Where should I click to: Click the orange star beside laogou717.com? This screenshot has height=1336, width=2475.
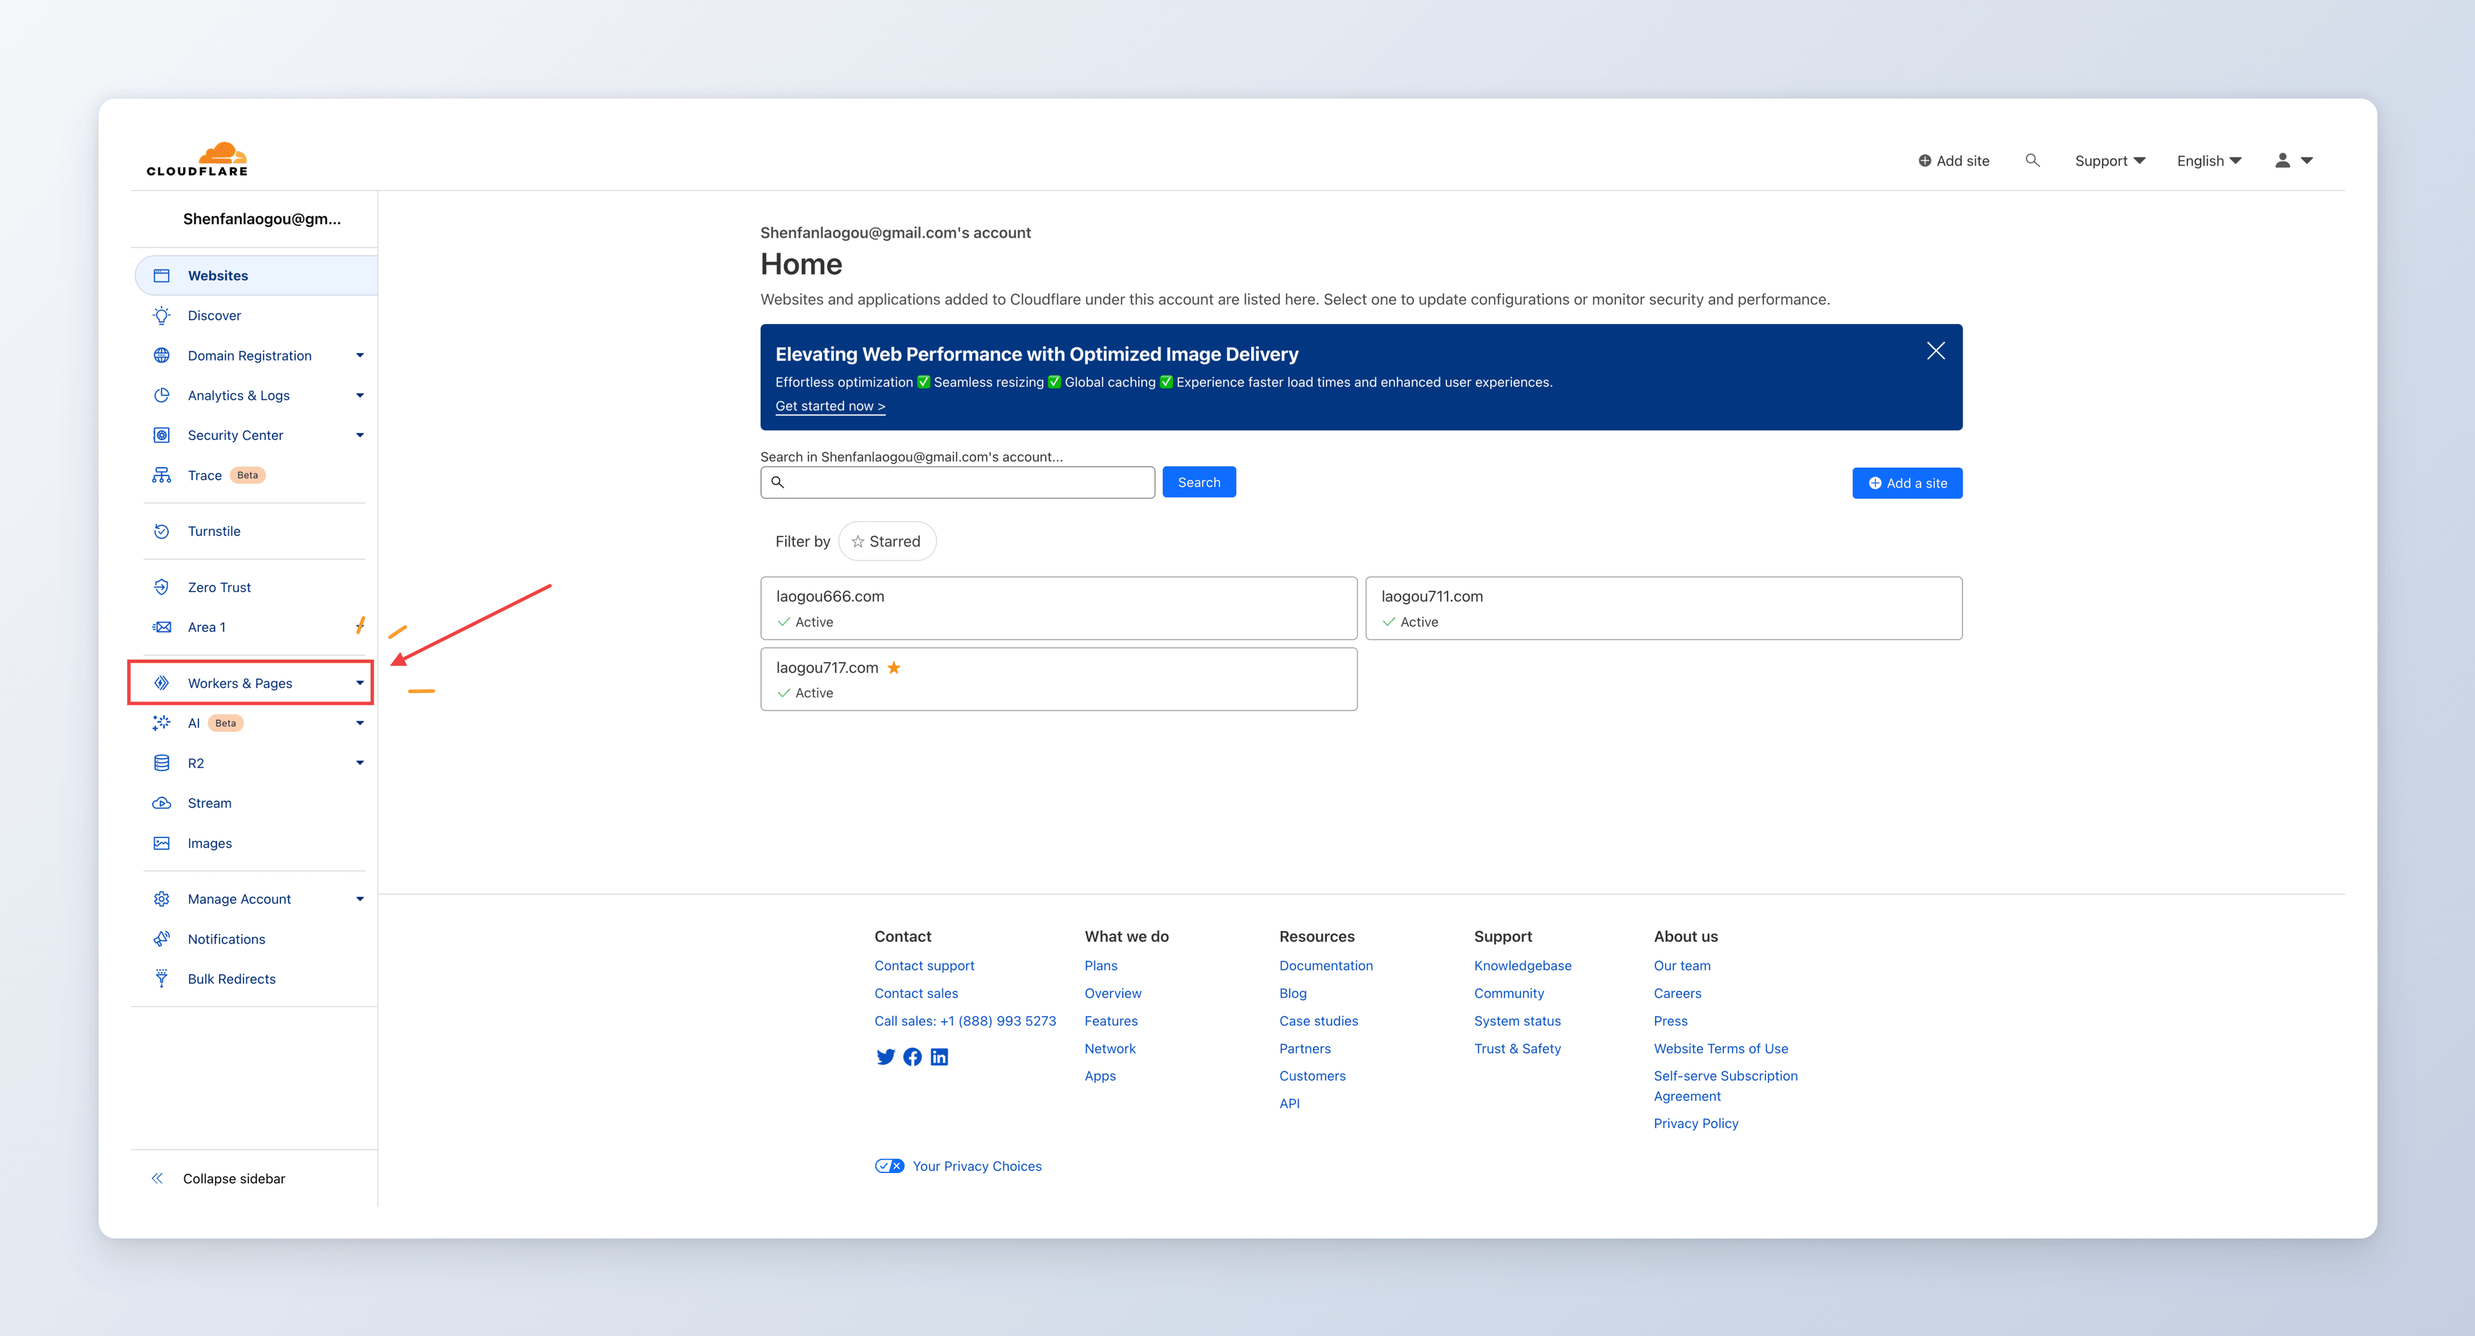893,667
